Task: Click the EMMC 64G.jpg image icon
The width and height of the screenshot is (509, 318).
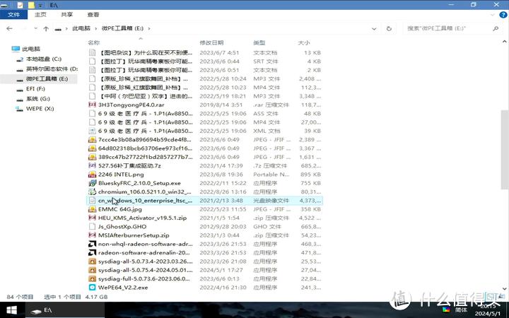Action: [x=93, y=209]
